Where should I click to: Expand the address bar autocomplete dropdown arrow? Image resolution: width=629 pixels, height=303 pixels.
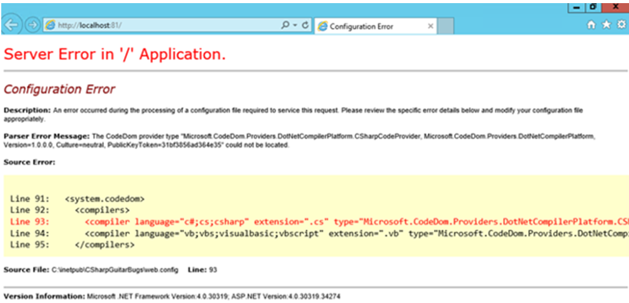pos(294,26)
